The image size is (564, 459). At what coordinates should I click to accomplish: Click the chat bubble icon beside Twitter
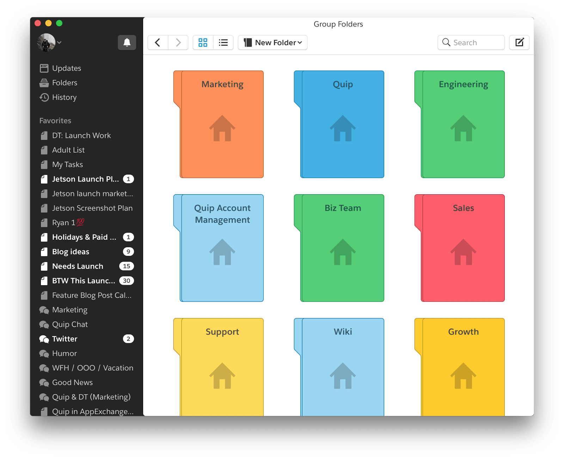(44, 339)
